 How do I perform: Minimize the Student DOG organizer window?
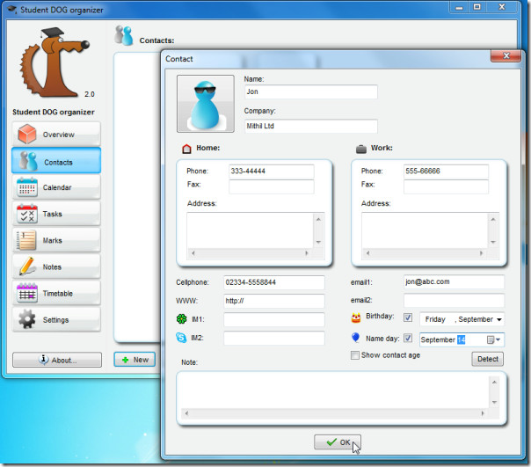[x=459, y=7]
